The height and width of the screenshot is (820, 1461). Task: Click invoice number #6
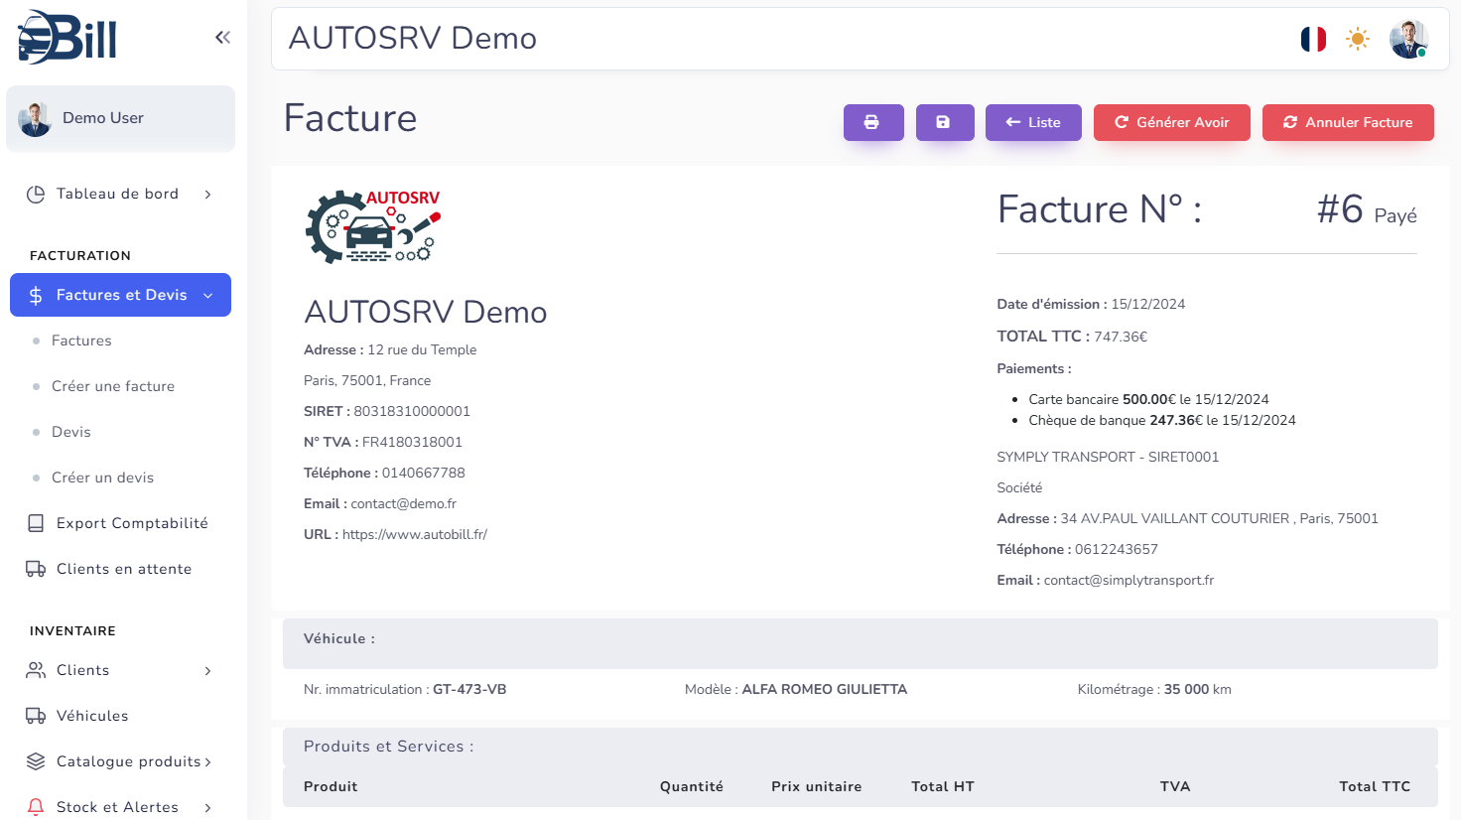click(1340, 209)
